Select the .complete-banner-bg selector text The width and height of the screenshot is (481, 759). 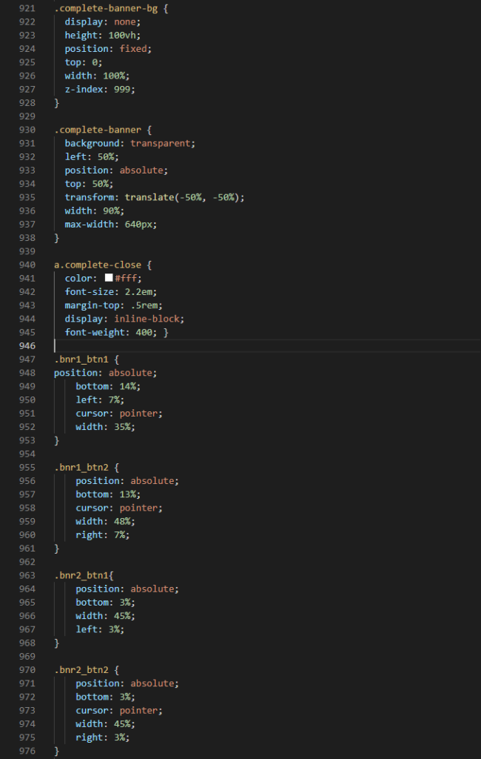pyautogui.click(x=106, y=8)
